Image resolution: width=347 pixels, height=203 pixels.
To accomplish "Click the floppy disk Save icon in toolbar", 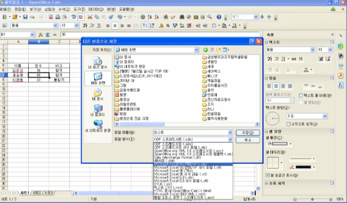I will tap(25, 17).
